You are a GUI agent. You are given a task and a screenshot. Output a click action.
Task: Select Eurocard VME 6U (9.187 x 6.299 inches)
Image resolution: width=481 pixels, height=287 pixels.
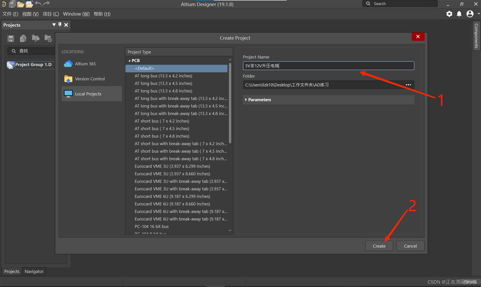(176, 196)
